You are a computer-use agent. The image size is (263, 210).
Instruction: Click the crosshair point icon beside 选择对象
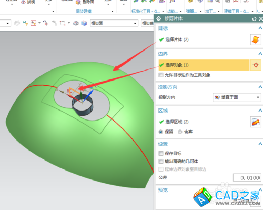click(256, 65)
